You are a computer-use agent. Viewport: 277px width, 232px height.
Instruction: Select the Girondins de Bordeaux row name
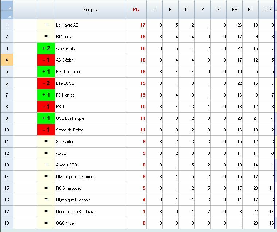point(90,212)
